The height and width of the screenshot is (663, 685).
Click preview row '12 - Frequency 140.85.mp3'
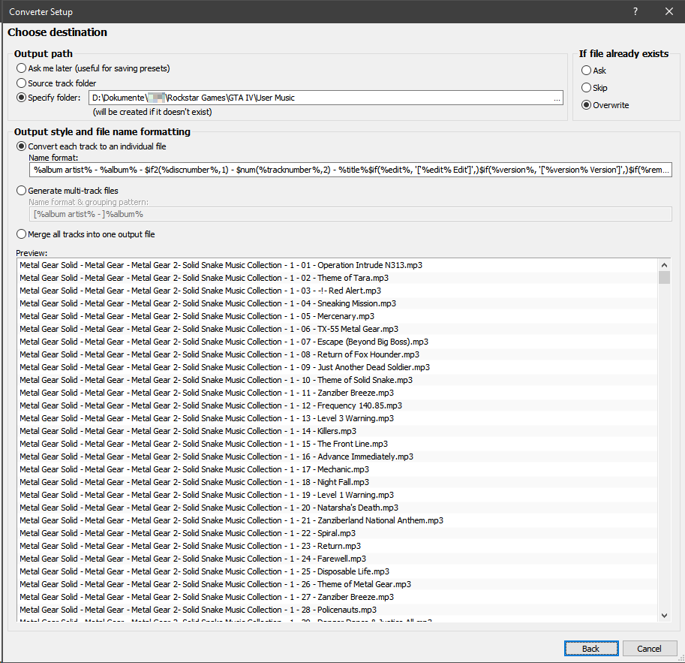pos(338,405)
